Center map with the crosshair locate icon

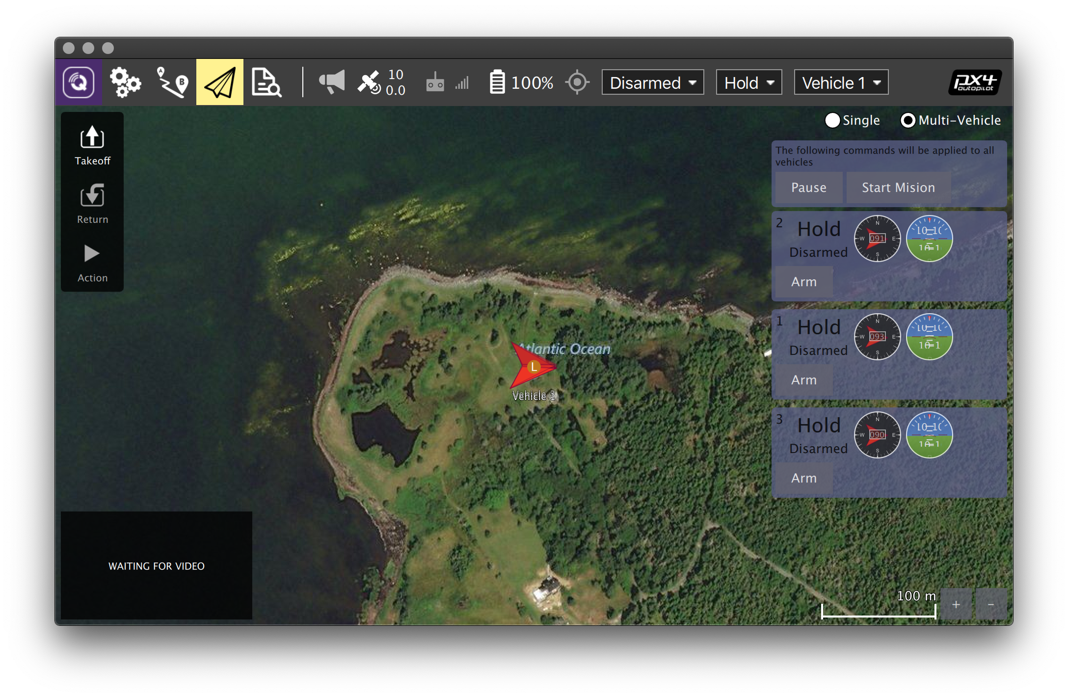(578, 82)
